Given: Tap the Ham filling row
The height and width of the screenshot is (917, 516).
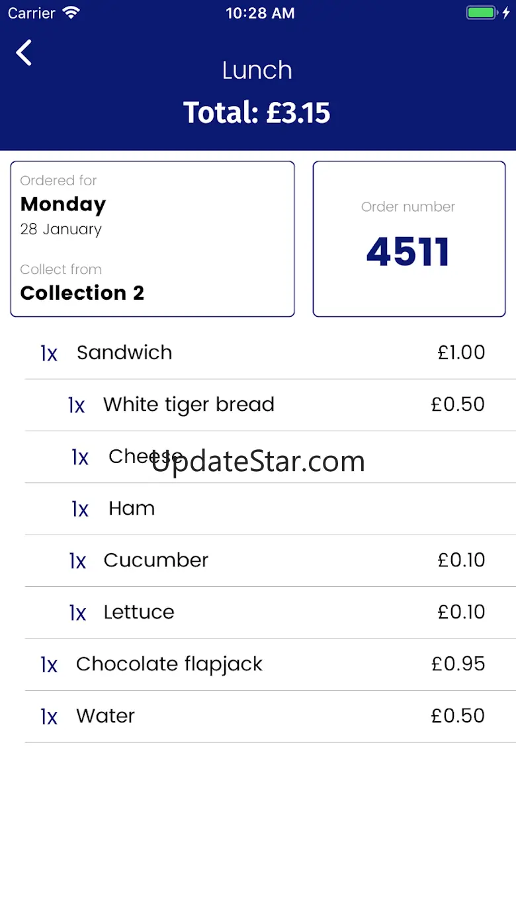Looking at the screenshot, I should 132,508.
